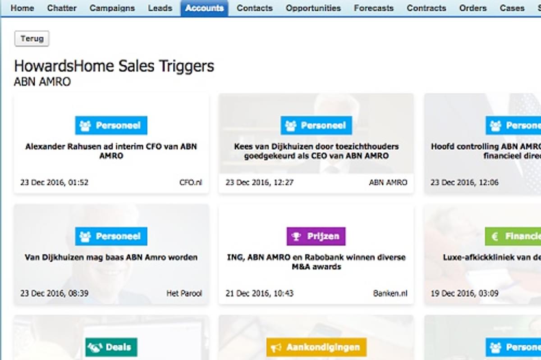The image size is (541, 360).
Task: Click the Personeel badge above Van Dijkhuizen mag baas
Action: (111, 236)
